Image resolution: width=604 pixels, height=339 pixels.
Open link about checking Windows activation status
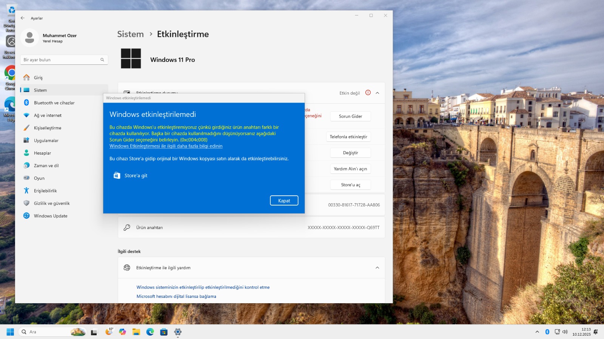203,287
